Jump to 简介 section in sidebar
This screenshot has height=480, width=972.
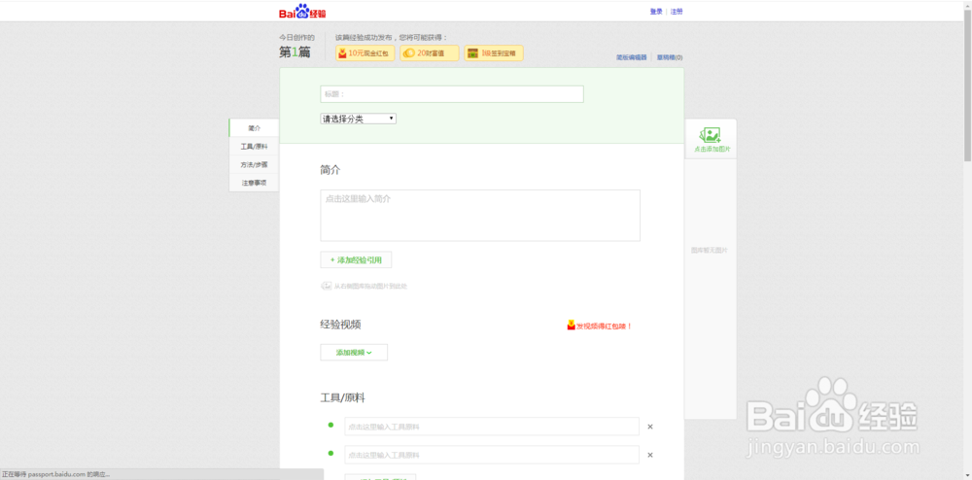tap(254, 128)
